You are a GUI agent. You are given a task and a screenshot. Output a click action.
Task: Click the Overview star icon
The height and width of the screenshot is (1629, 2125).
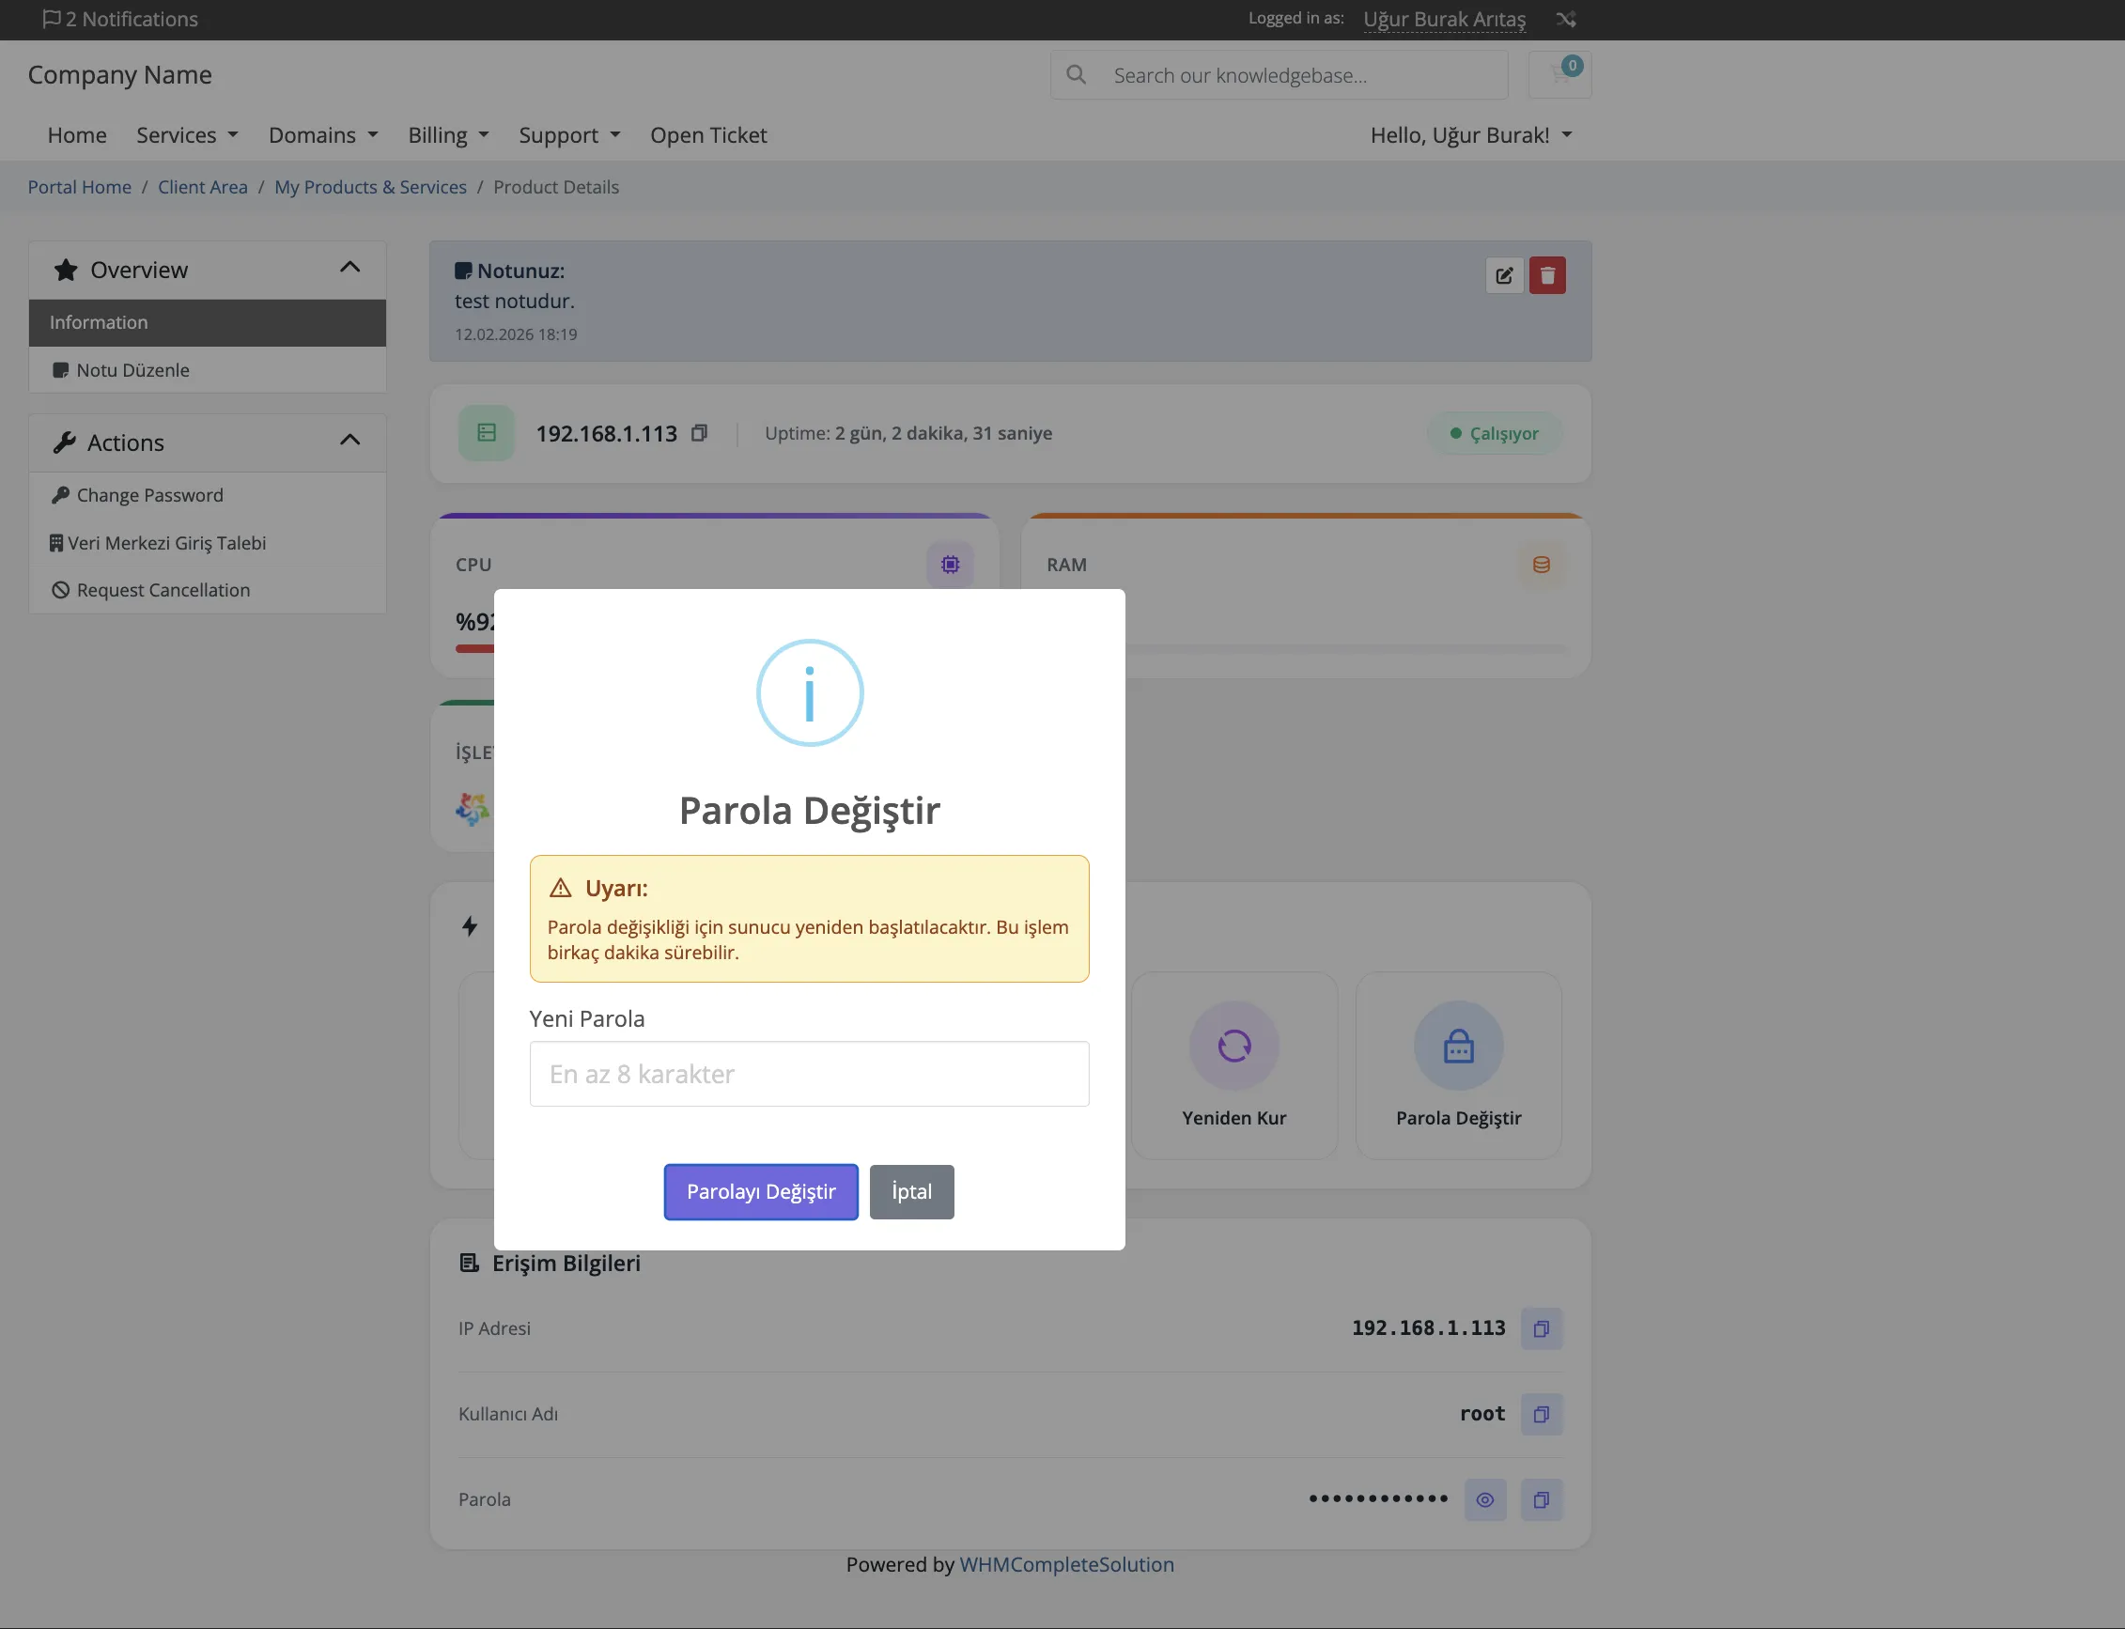coord(66,270)
